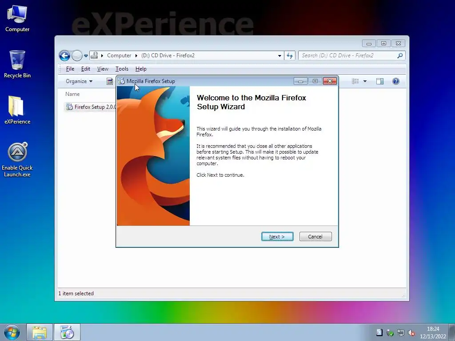The width and height of the screenshot is (455, 341).
Task: Click the document tray icon
Action: [379, 333]
